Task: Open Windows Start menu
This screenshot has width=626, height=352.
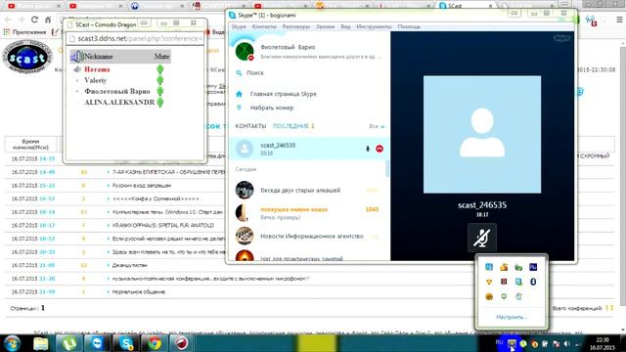Action: [x=12, y=343]
